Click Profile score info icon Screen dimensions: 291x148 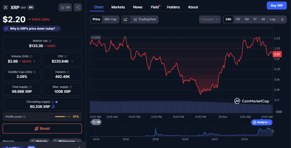click(24, 117)
